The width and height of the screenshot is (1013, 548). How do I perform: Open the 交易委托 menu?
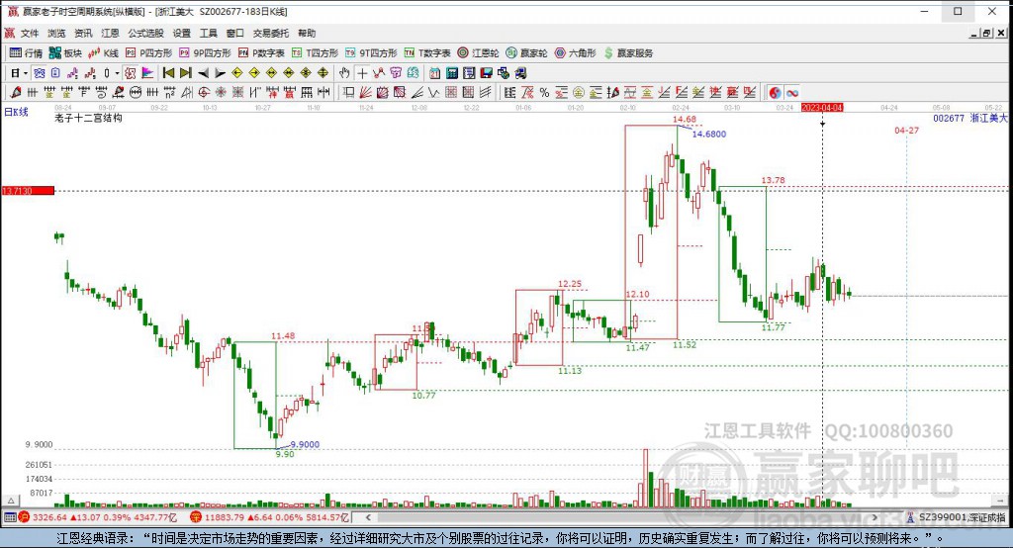(x=271, y=33)
